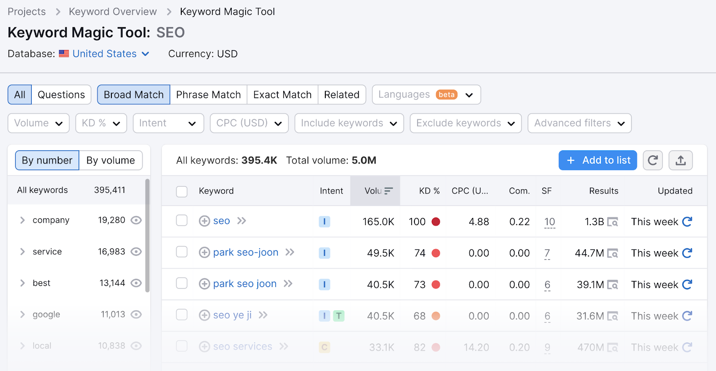Click the Volume column sort icon

coord(388,191)
